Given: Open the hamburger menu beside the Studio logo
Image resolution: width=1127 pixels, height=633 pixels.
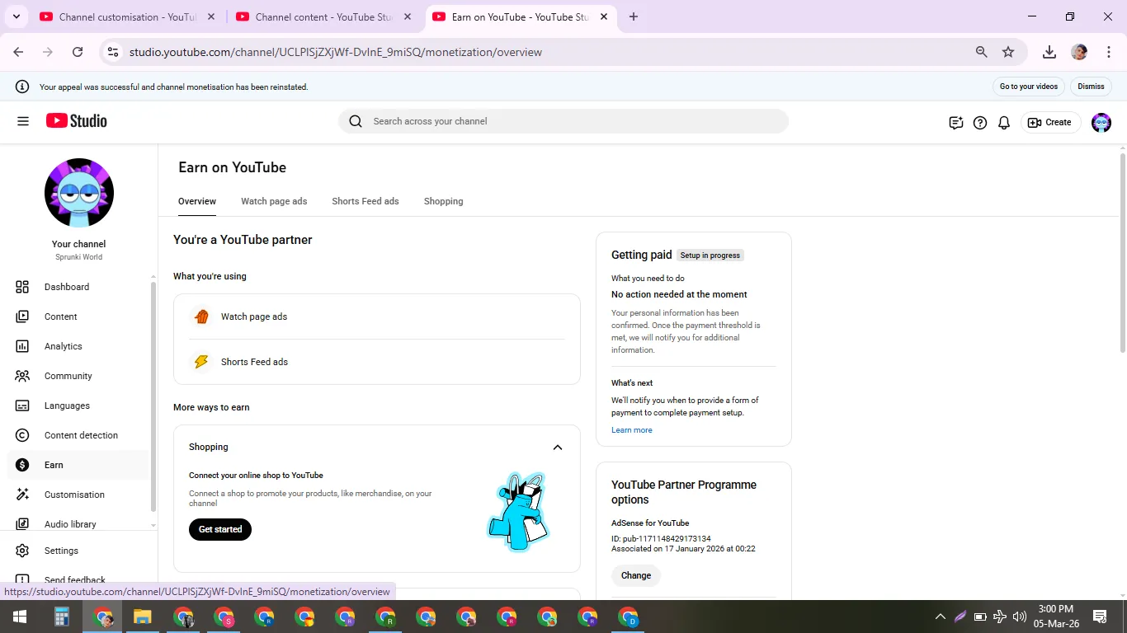Looking at the screenshot, I should (23, 121).
